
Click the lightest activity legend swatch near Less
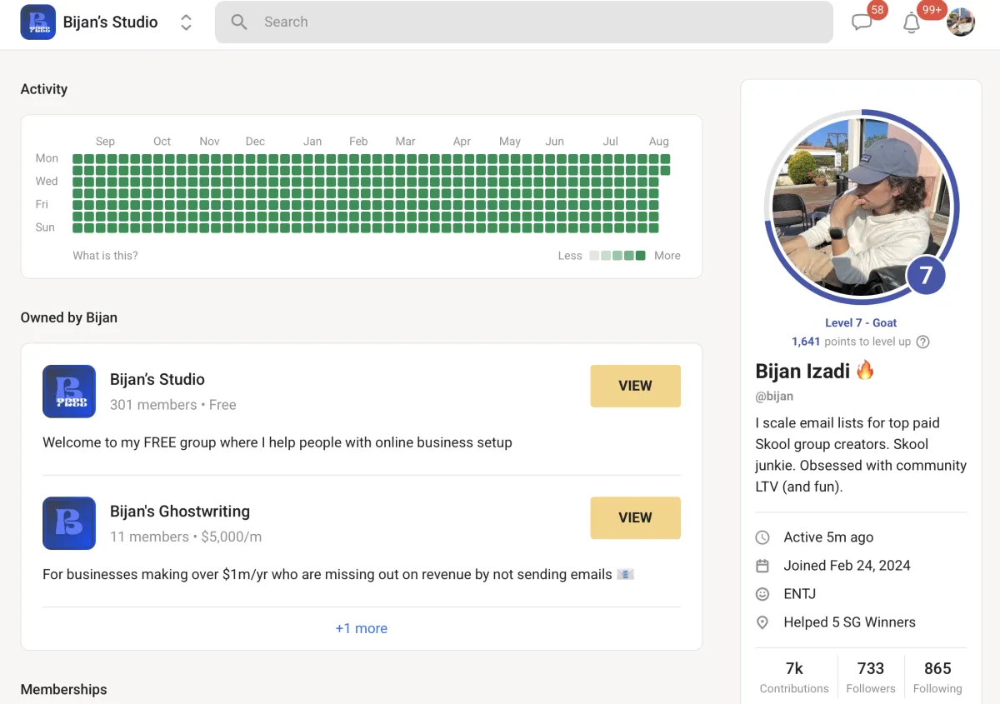coord(594,256)
